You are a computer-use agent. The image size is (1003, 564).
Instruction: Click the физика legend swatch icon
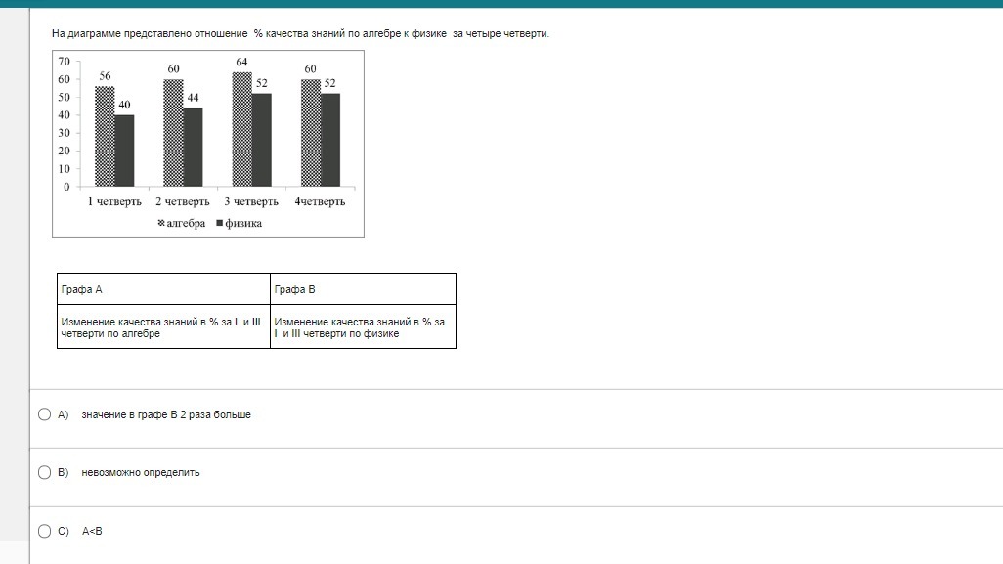click(220, 223)
